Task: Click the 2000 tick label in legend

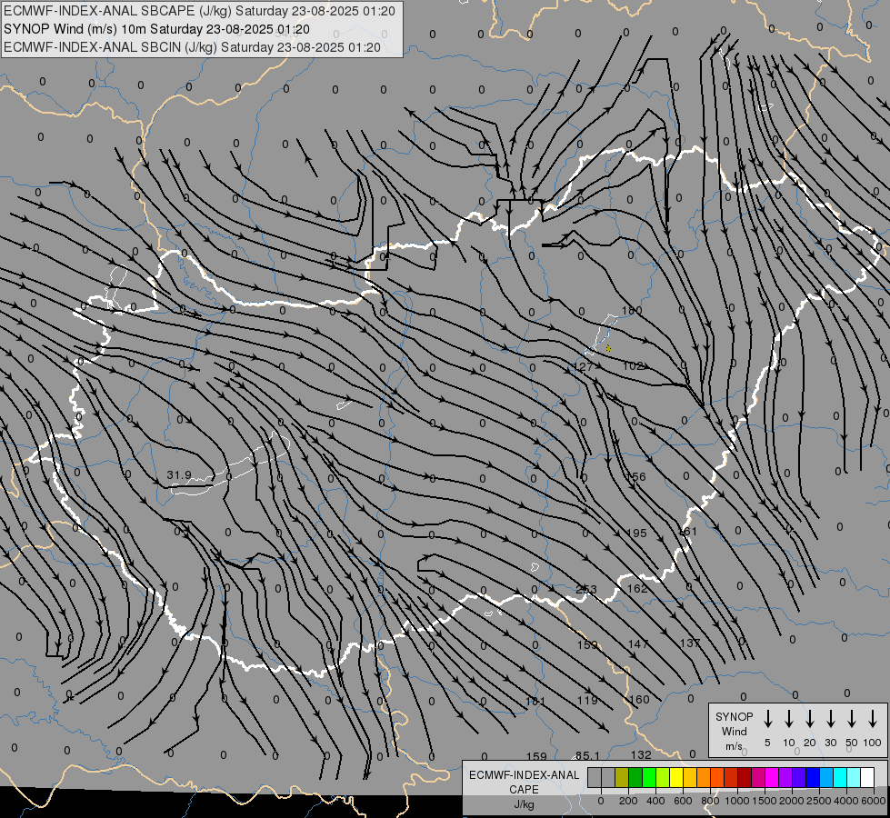Action: tap(791, 801)
